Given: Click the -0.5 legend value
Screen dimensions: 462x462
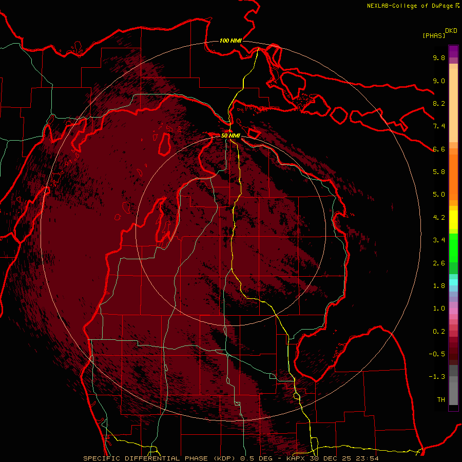Looking at the screenshot, I should (437, 354).
